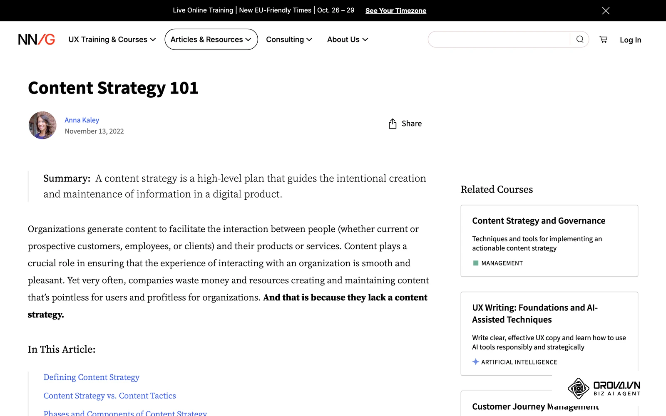Click the Related Courses heading
This screenshot has height=416, width=666.
point(497,190)
